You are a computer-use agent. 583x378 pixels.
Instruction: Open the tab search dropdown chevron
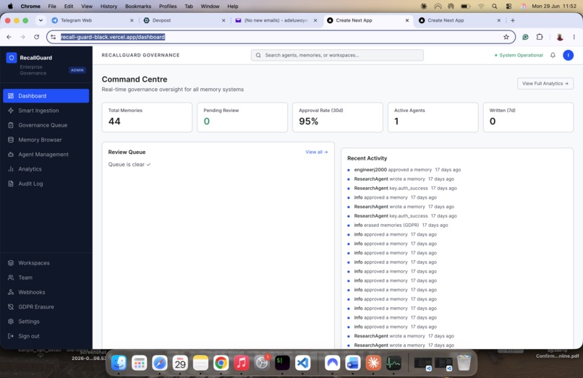[41, 20]
